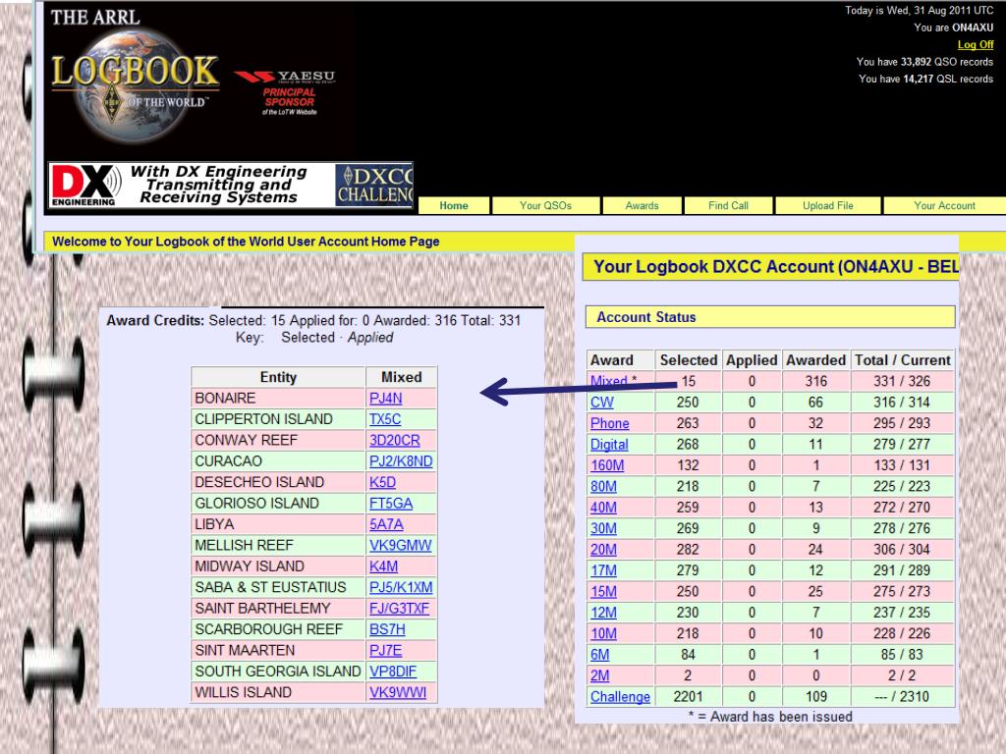Open the Phone award link
This screenshot has height=754, width=1006.
click(x=609, y=424)
